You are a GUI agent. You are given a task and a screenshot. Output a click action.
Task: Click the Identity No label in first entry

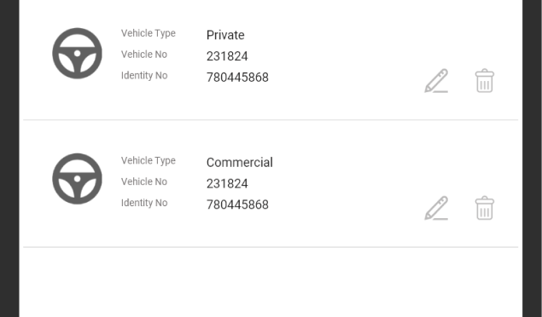pyautogui.click(x=144, y=76)
